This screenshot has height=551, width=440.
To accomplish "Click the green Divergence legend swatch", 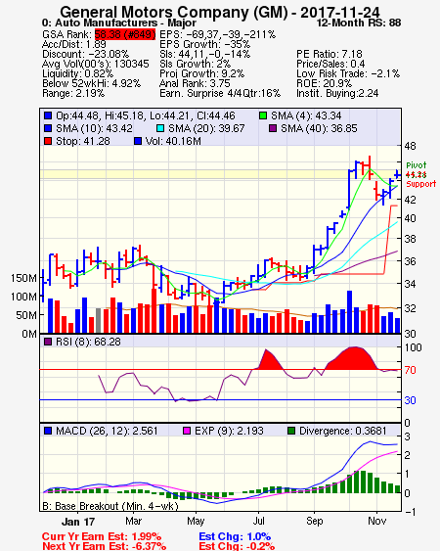I will (291, 431).
